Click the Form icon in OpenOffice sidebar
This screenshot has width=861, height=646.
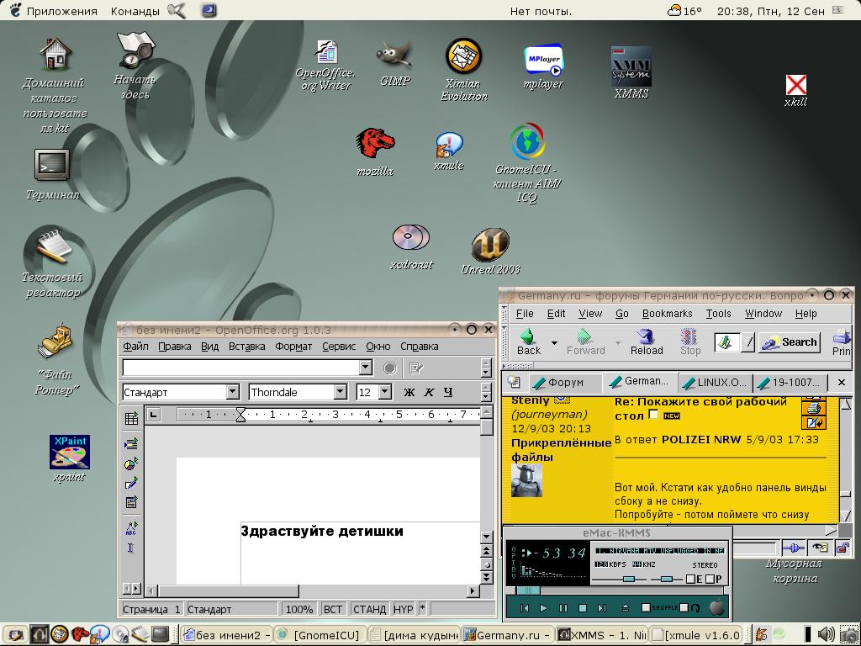click(x=131, y=502)
